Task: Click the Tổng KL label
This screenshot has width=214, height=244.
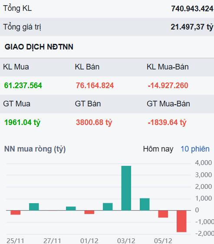Action: point(17,8)
